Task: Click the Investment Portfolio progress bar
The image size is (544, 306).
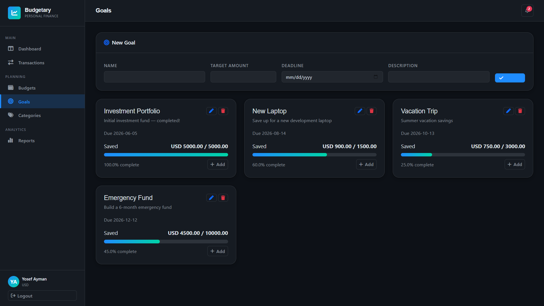Action: (166, 155)
